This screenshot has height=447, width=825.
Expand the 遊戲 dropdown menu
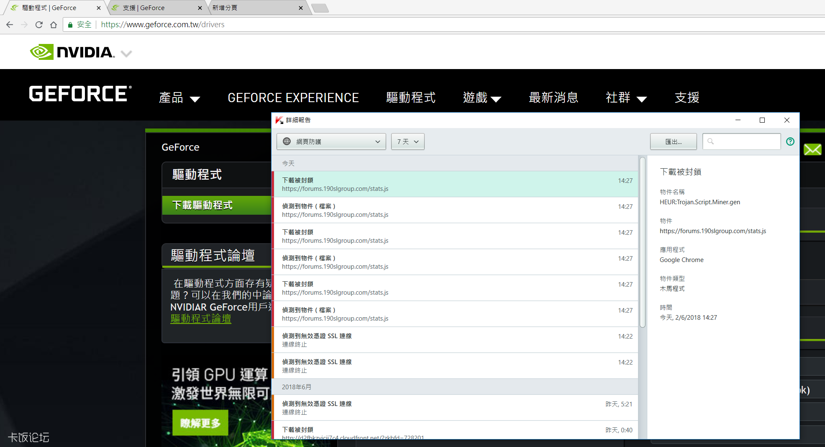[482, 98]
